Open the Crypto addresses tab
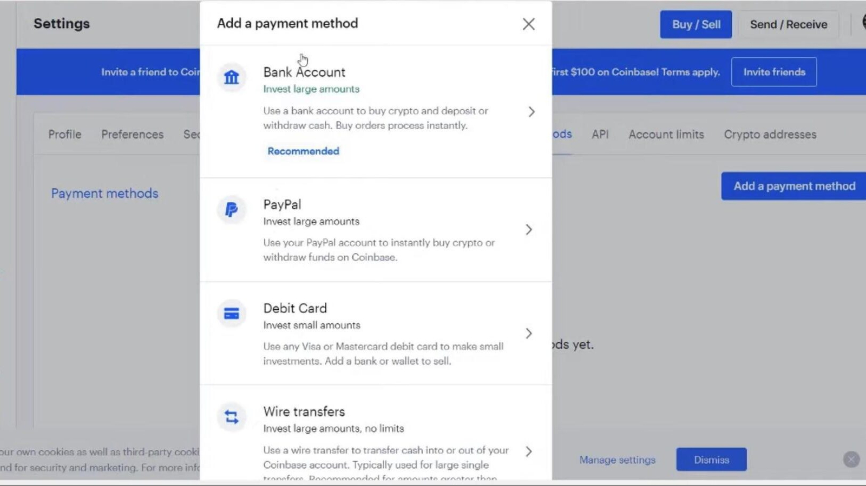This screenshot has height=486, width=866. pos(770,135)
